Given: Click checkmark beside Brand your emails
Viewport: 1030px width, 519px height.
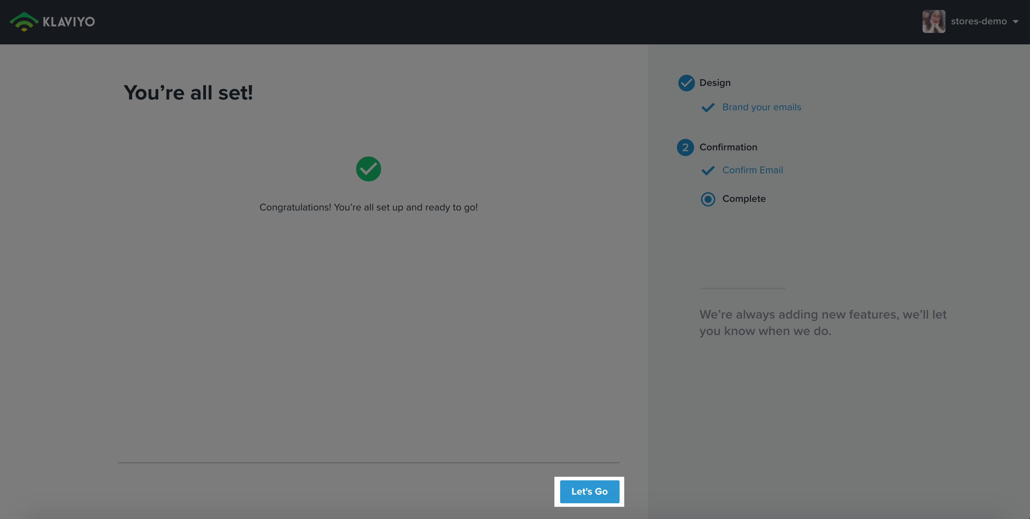Looking at the screenshot, I should [x=708, y=107].
